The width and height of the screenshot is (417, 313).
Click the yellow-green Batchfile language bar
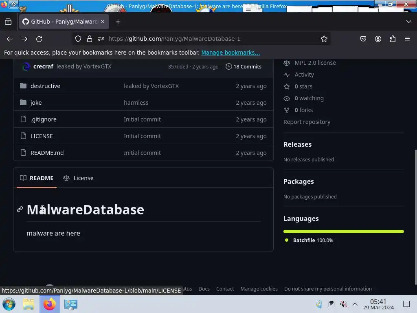344,231
